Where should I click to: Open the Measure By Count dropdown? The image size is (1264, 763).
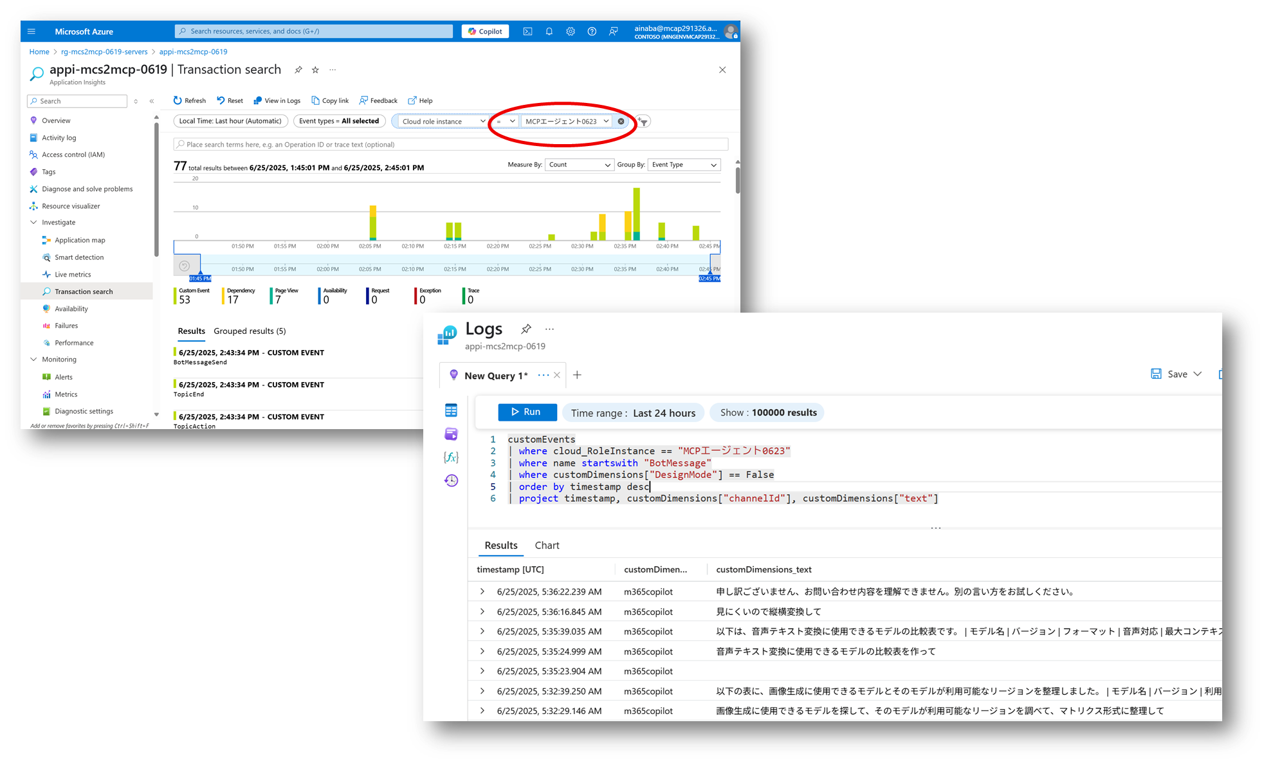tap(579, 165)
